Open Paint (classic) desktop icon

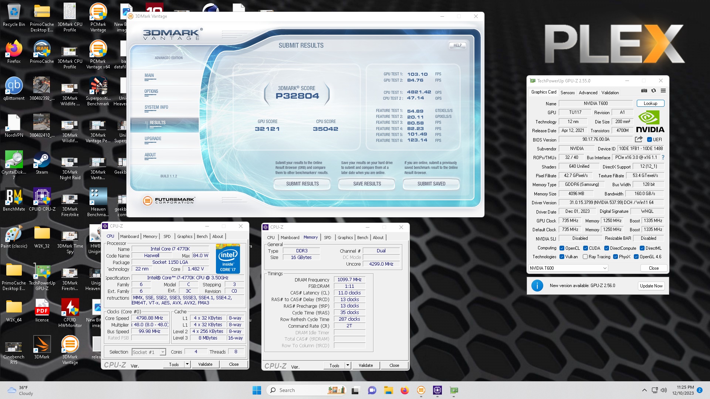coord(14,236)
